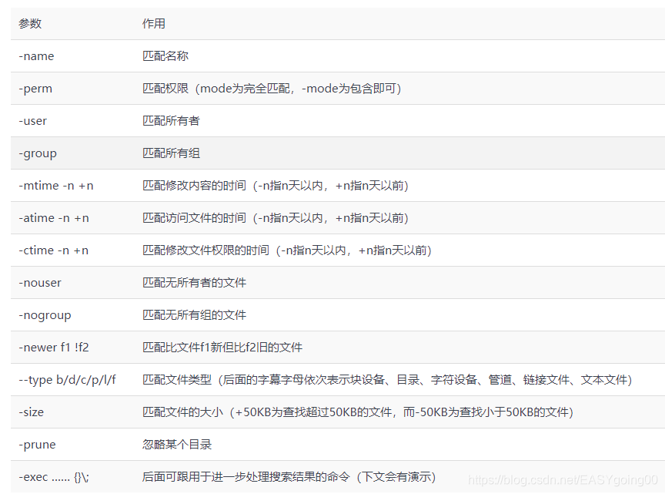Viewport: 665px width, 494px height.
Task: Select the '-atime -n +n' parameter cell
Action: [x=54, y=218]
